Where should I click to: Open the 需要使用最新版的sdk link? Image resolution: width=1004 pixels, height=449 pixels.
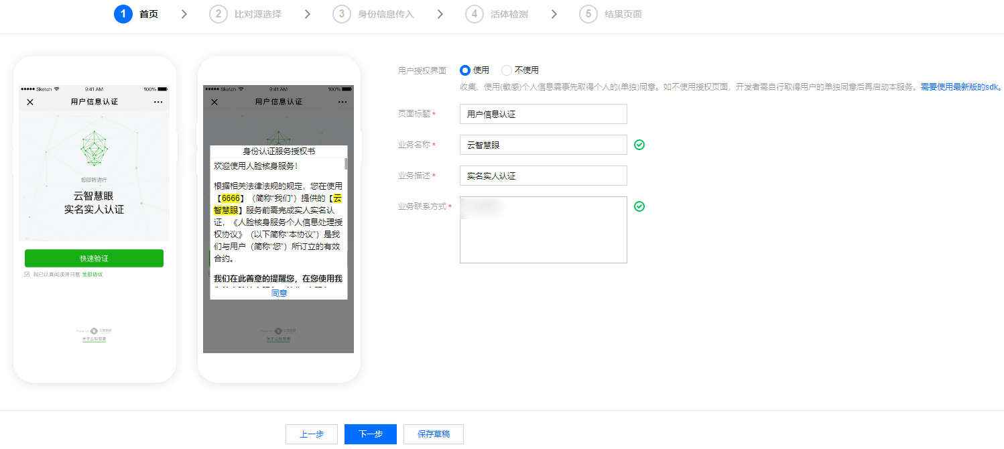point(960,87)
